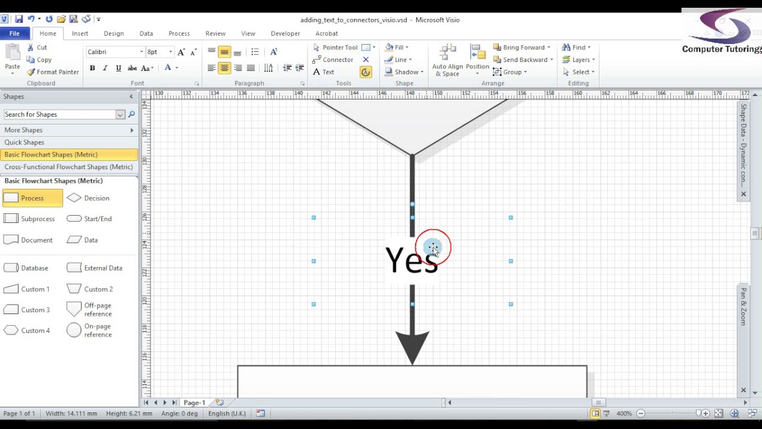Open the 8pt font size dropdown
This screenshot has height=429, width=762.
pyautogui.click(x=170, y=52)
